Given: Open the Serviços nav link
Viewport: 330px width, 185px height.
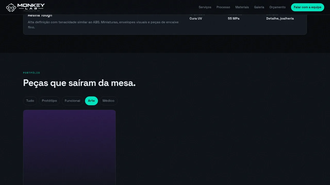Looking at the screenshot, I should point(205,7).
